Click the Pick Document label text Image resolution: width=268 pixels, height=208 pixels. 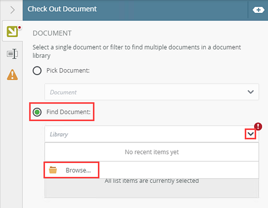tap(68, 71)
